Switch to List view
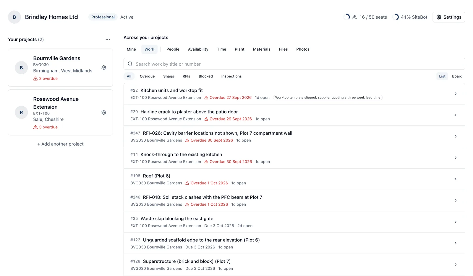Image resolution: width=473 pixels, height=276 pixels. click(x=442, y=76)
